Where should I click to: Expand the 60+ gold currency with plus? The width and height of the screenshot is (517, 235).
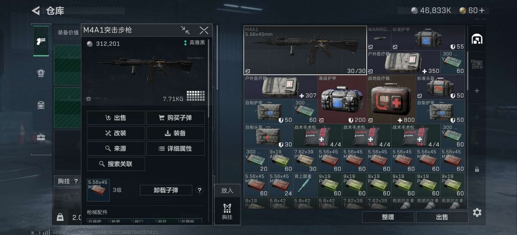(482, 10)
